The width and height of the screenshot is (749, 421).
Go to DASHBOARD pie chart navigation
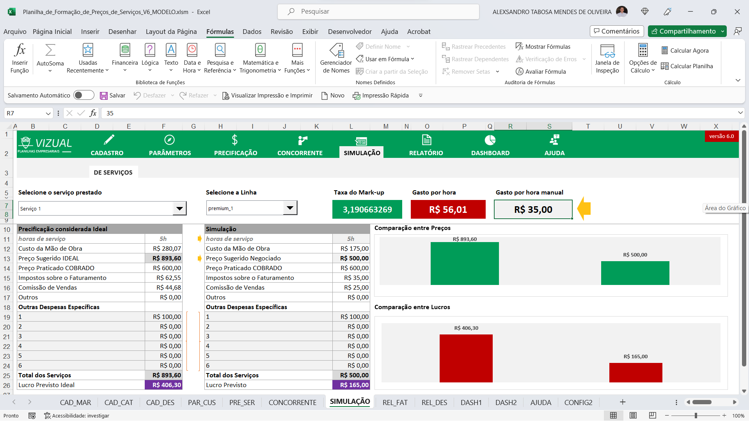[x=490, y=145]
